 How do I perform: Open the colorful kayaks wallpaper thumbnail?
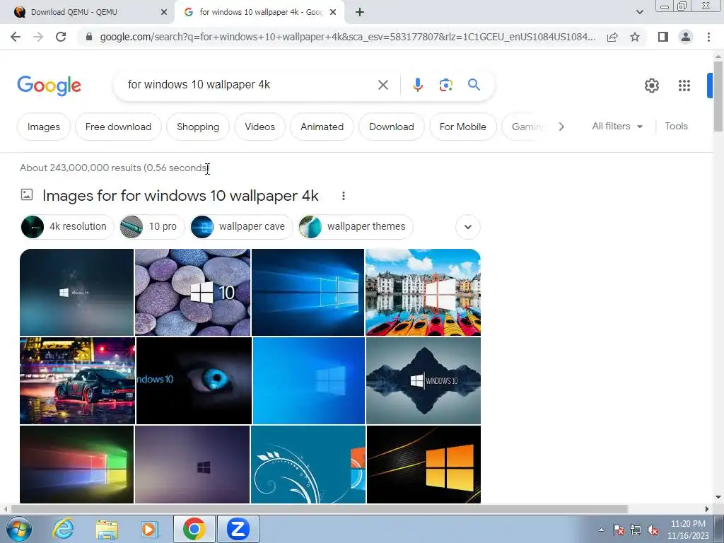(423, 292)
